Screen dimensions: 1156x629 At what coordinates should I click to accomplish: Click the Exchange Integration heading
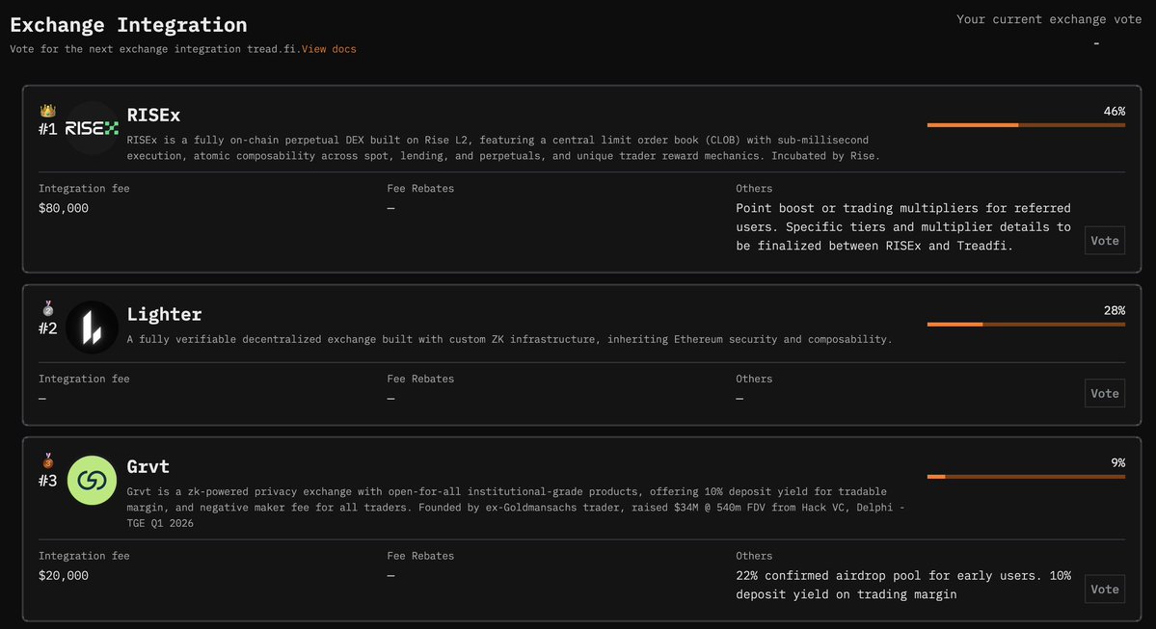128,25
